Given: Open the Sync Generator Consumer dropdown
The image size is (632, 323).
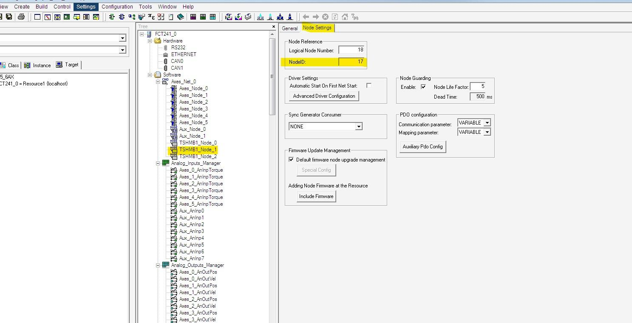Looking at the screenshot, I should tap(359, 127).
